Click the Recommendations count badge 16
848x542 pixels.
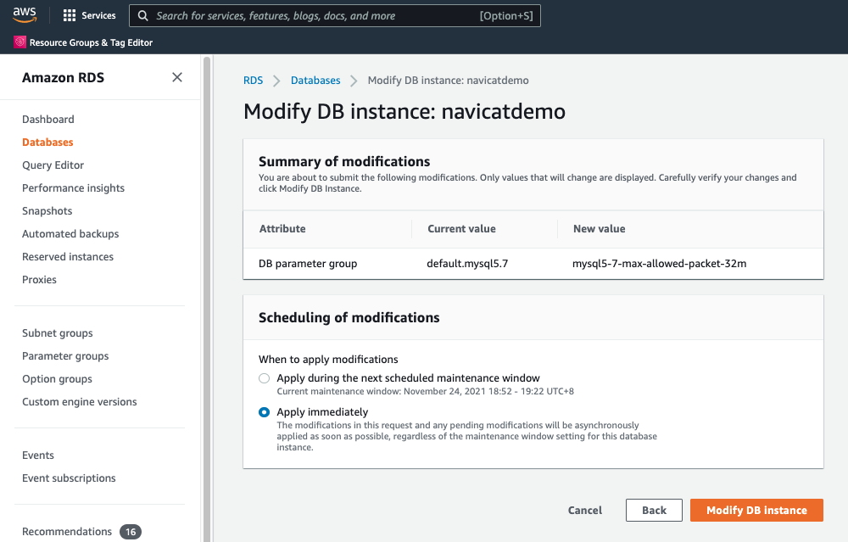(x=131, y=532)
